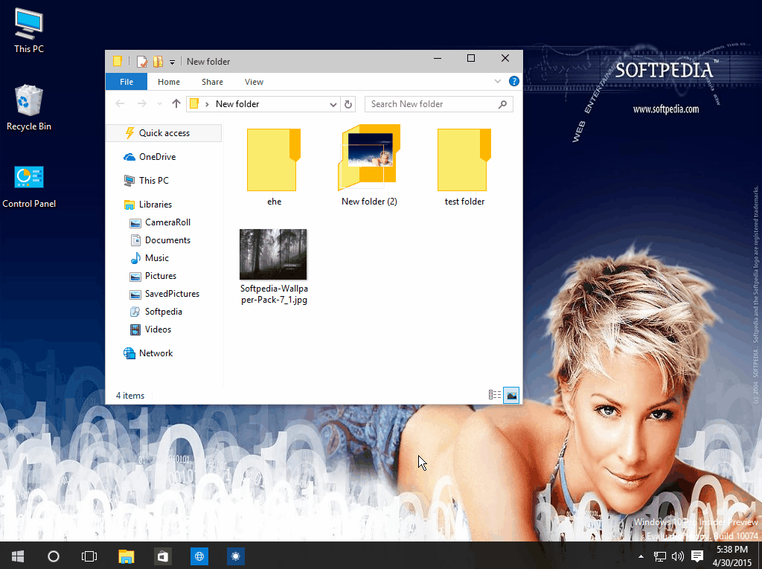Open the test folder
The height and width of the screenshot is (569, 762).
[464, 159]
